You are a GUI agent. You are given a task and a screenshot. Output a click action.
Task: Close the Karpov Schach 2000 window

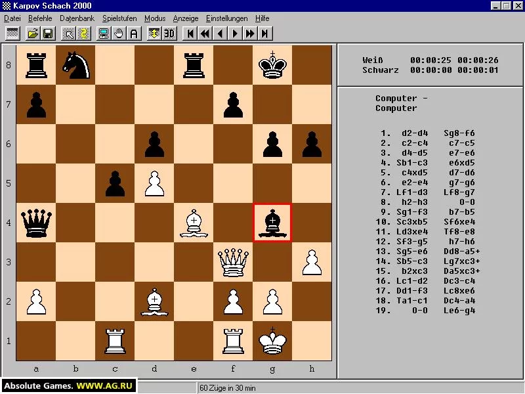[x=518, y=6]
